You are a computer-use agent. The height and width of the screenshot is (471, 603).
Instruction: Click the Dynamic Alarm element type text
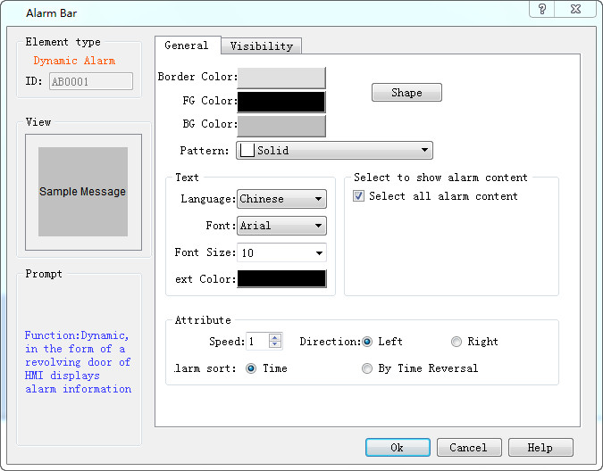click(x=74, y=61)
